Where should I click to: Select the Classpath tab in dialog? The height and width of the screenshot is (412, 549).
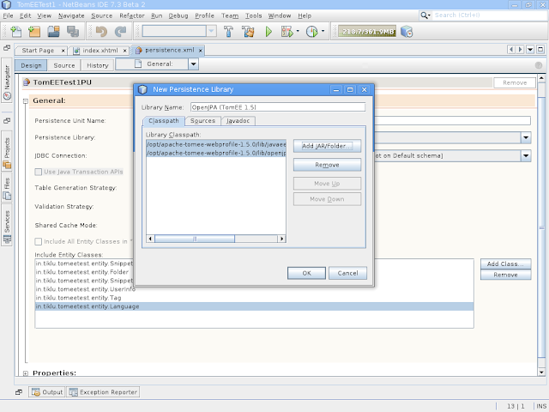click(164, 121)
